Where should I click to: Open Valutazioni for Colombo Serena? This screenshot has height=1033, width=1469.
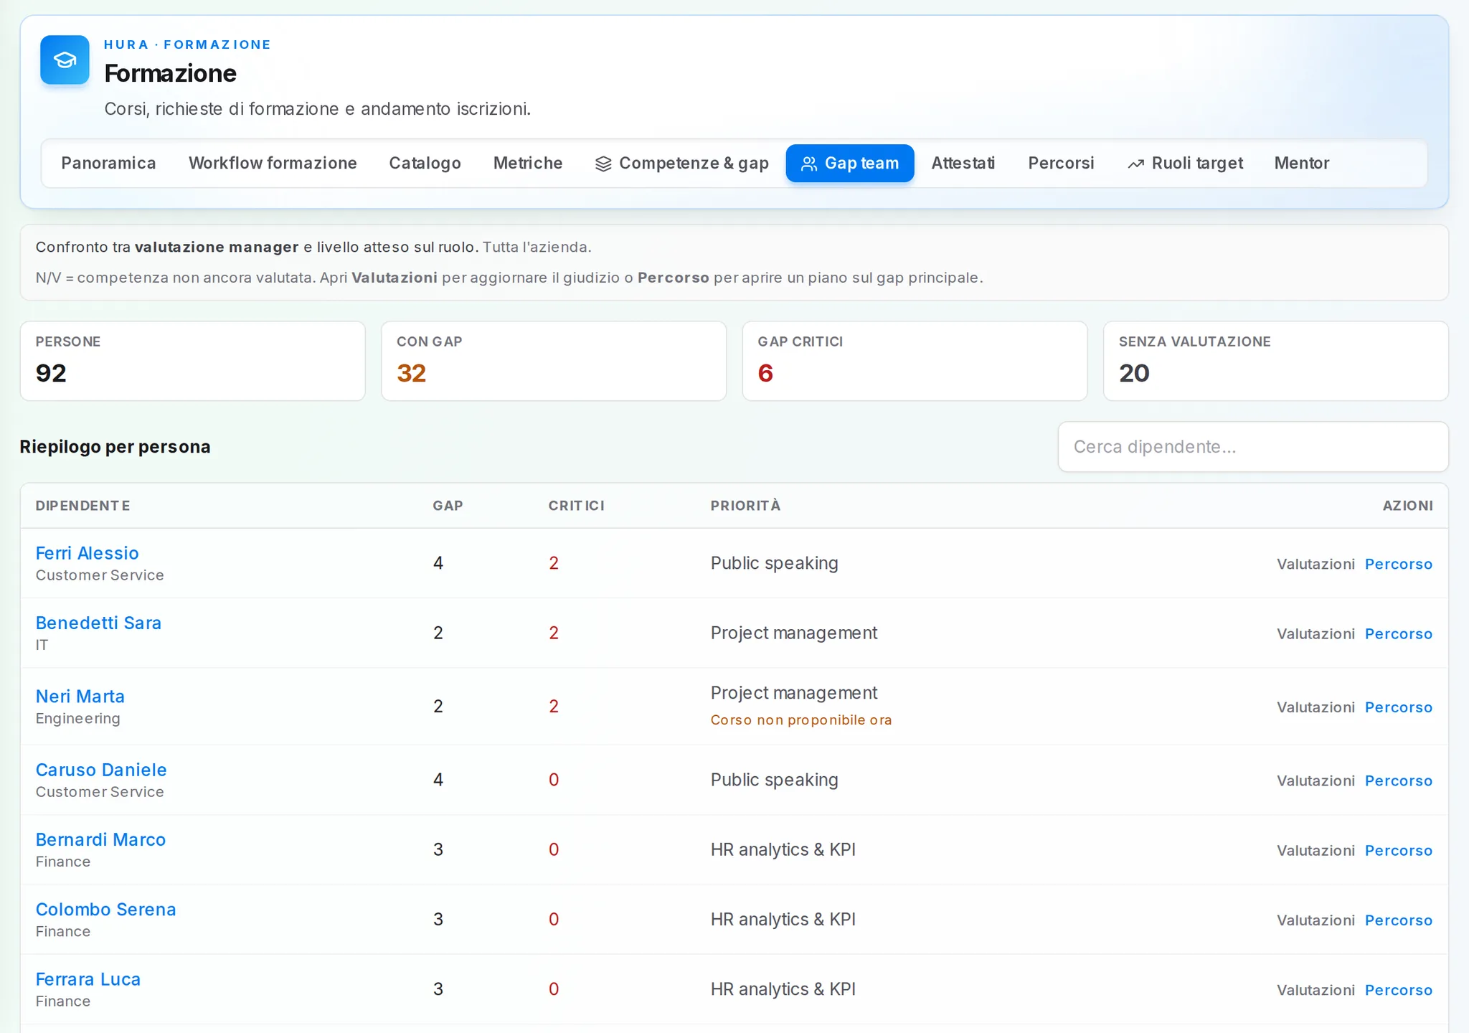tap(1316, 920)
